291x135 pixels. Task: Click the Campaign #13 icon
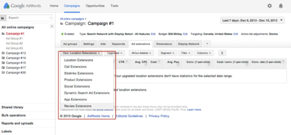tap(3, 53)
